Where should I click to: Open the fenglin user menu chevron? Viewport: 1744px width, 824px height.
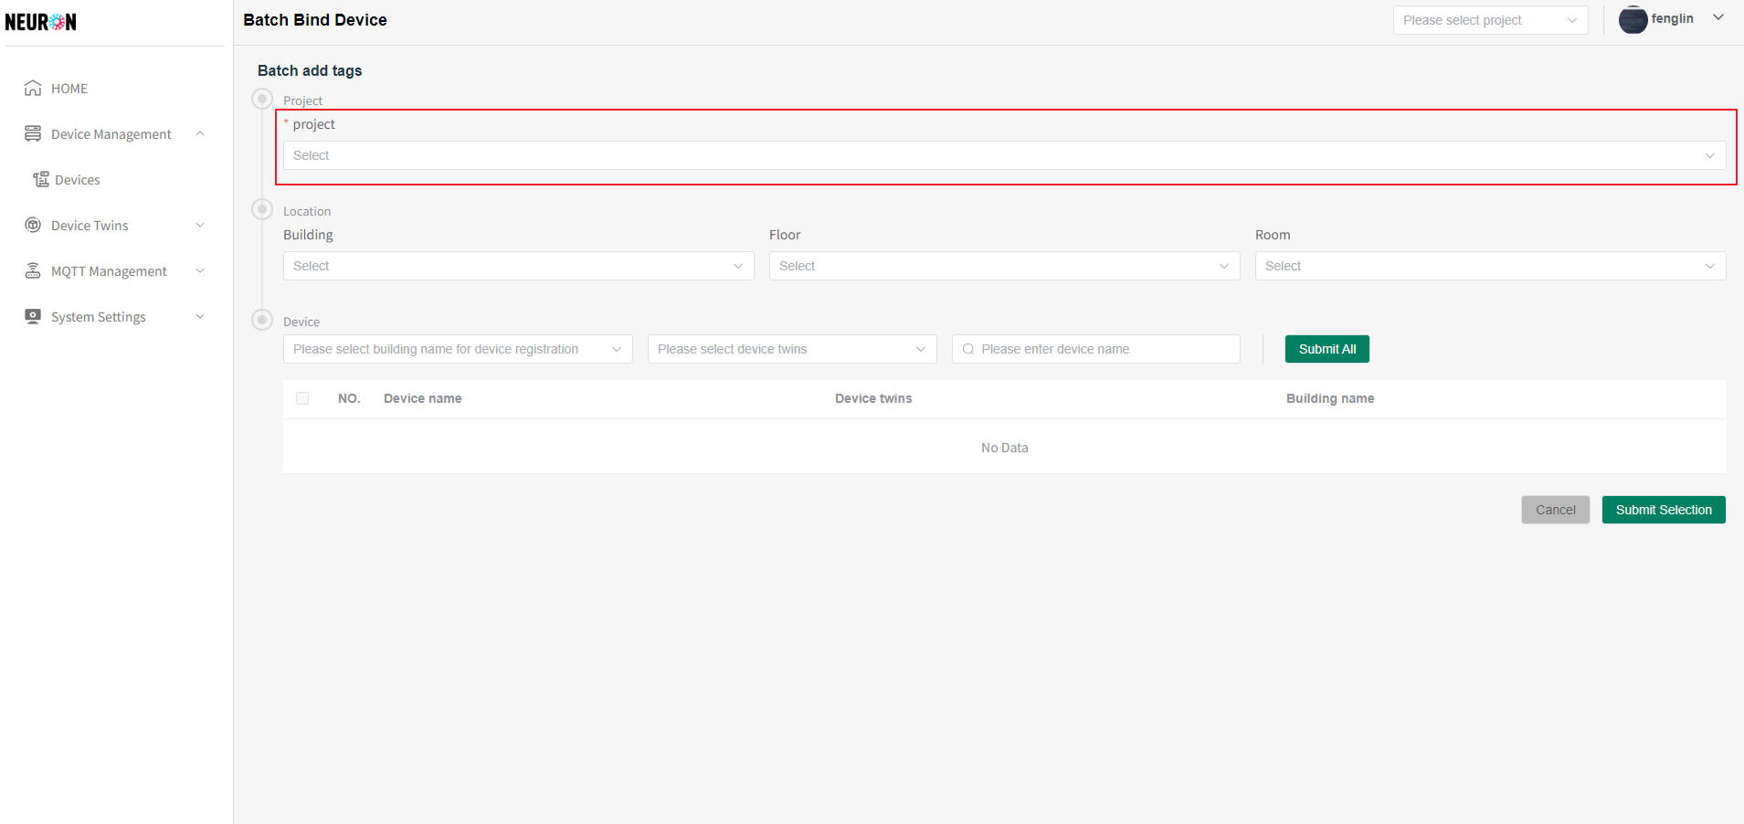point(1718,17)
